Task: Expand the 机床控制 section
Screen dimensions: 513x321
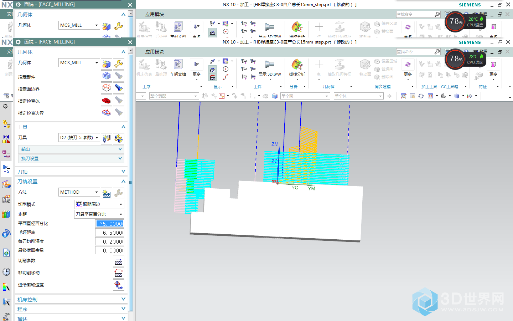Action: point(71,300)
